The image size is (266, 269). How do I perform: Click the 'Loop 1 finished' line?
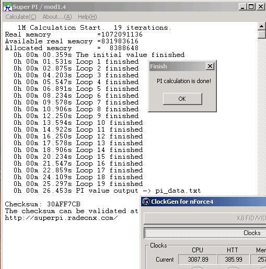pyautogui.click(x=76, y=62)
